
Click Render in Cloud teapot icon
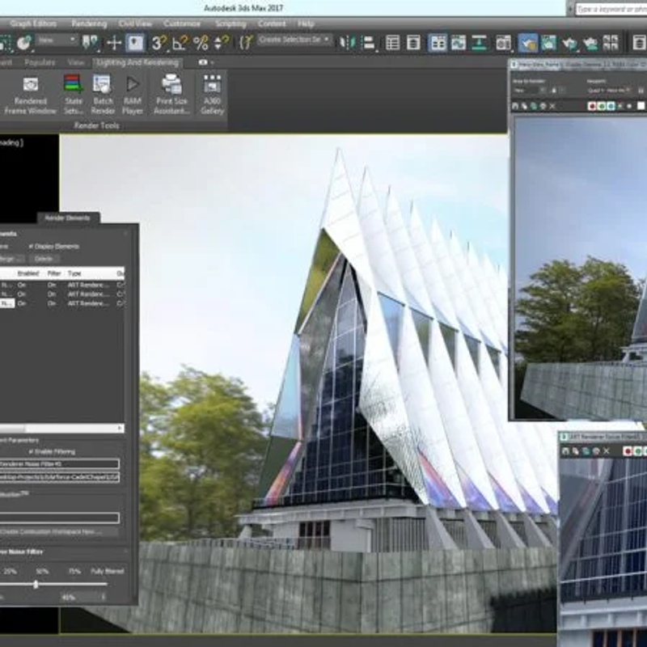590,43
